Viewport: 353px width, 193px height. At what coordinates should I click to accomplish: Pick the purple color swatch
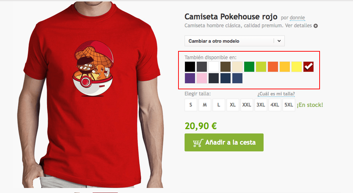190,78
